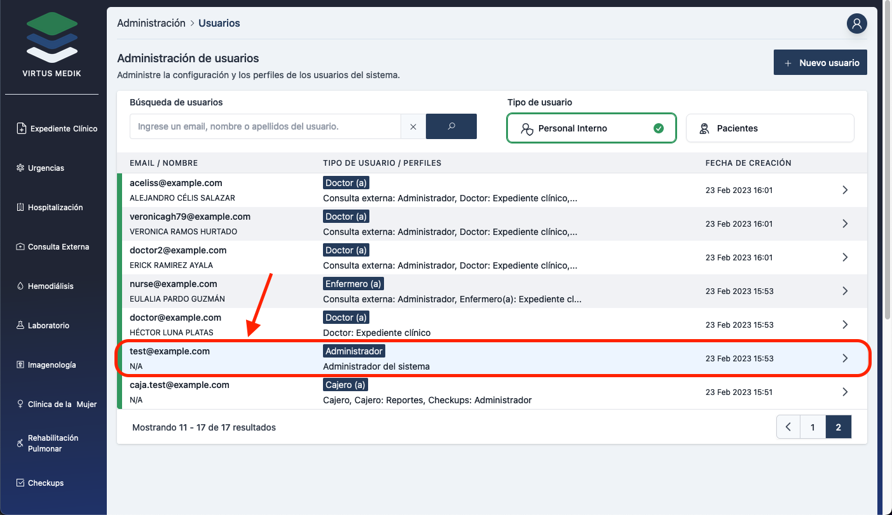Expand the aceliss@example.com row chevron

844,190
